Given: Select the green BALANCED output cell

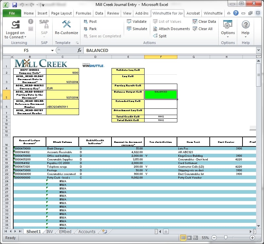Looking at the screenshot, I should click(x=161, y=94).
